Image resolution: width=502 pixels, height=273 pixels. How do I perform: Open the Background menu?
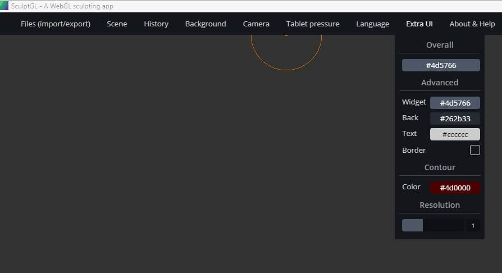pyautogui.click(x=206, y=24)
